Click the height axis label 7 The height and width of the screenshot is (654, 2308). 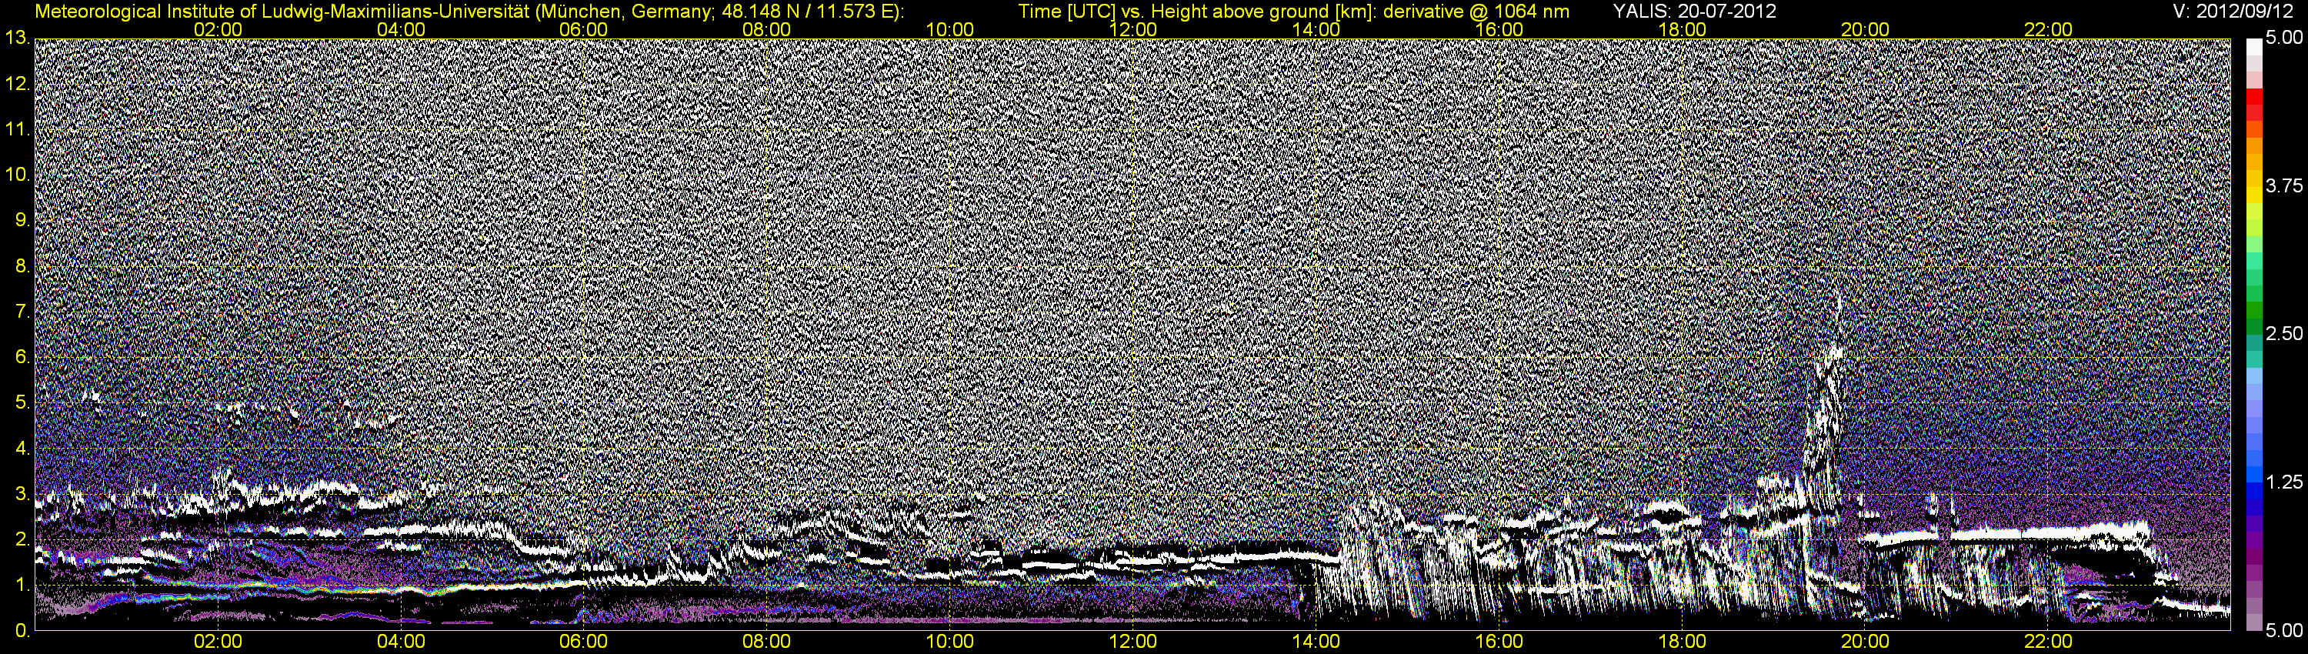[22, 312]
